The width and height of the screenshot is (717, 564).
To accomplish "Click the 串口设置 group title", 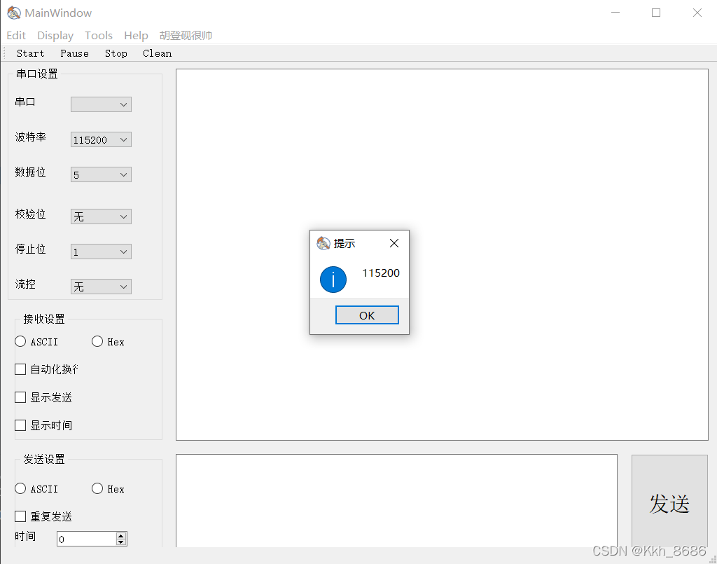I will click(x=37, y=74).
